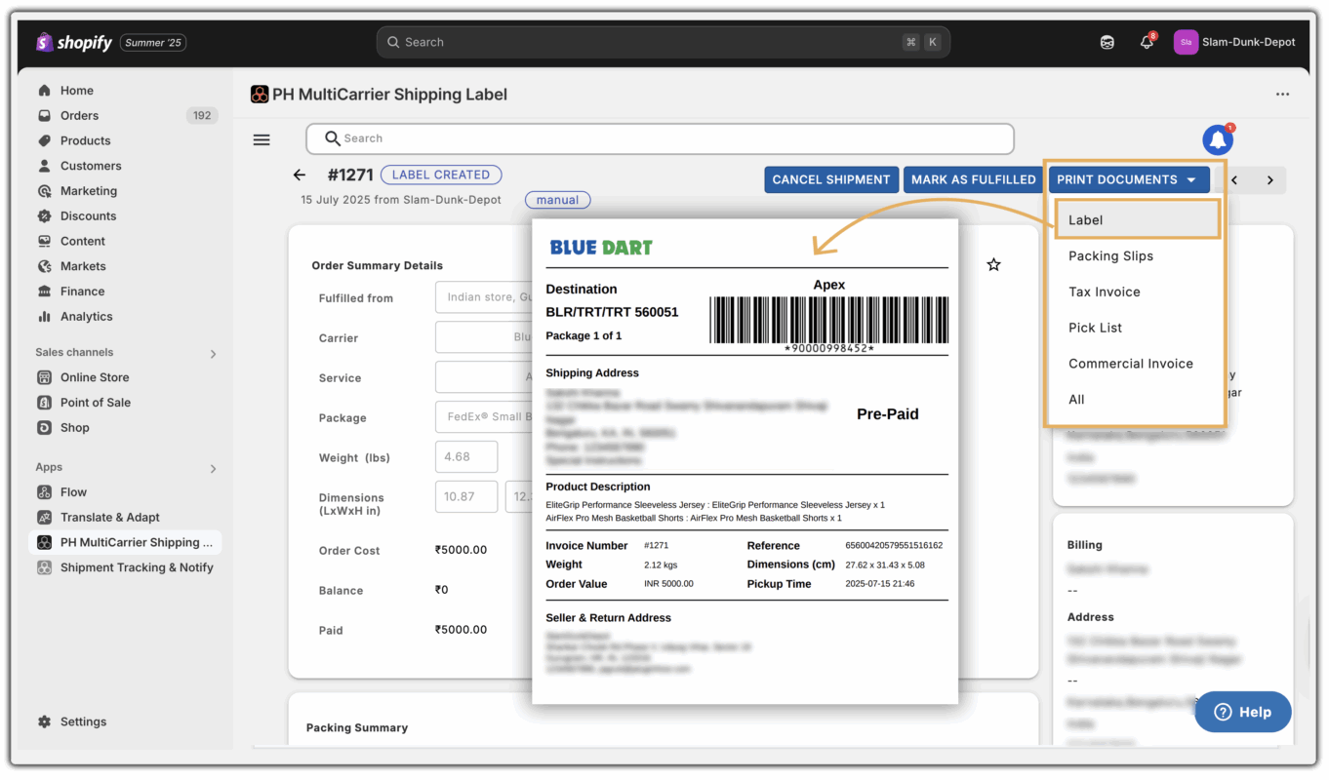Open the three-dot more actions menu
The height and width of the screenshot is (780, 1329).
(x=1282, y=95)
